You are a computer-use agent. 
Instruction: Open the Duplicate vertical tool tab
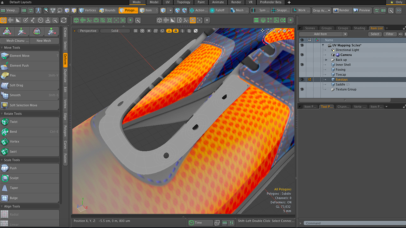point(65,76)
